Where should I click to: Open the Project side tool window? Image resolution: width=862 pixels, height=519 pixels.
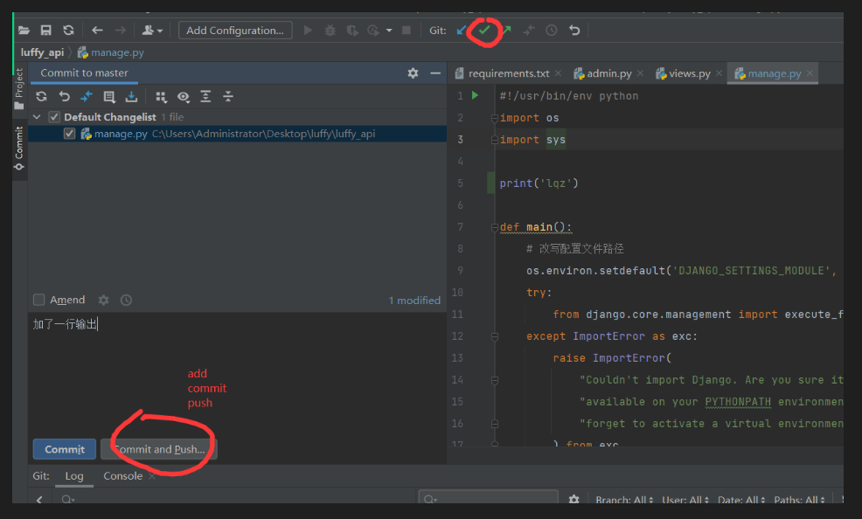pyautogui.click(x=19, y=88)
